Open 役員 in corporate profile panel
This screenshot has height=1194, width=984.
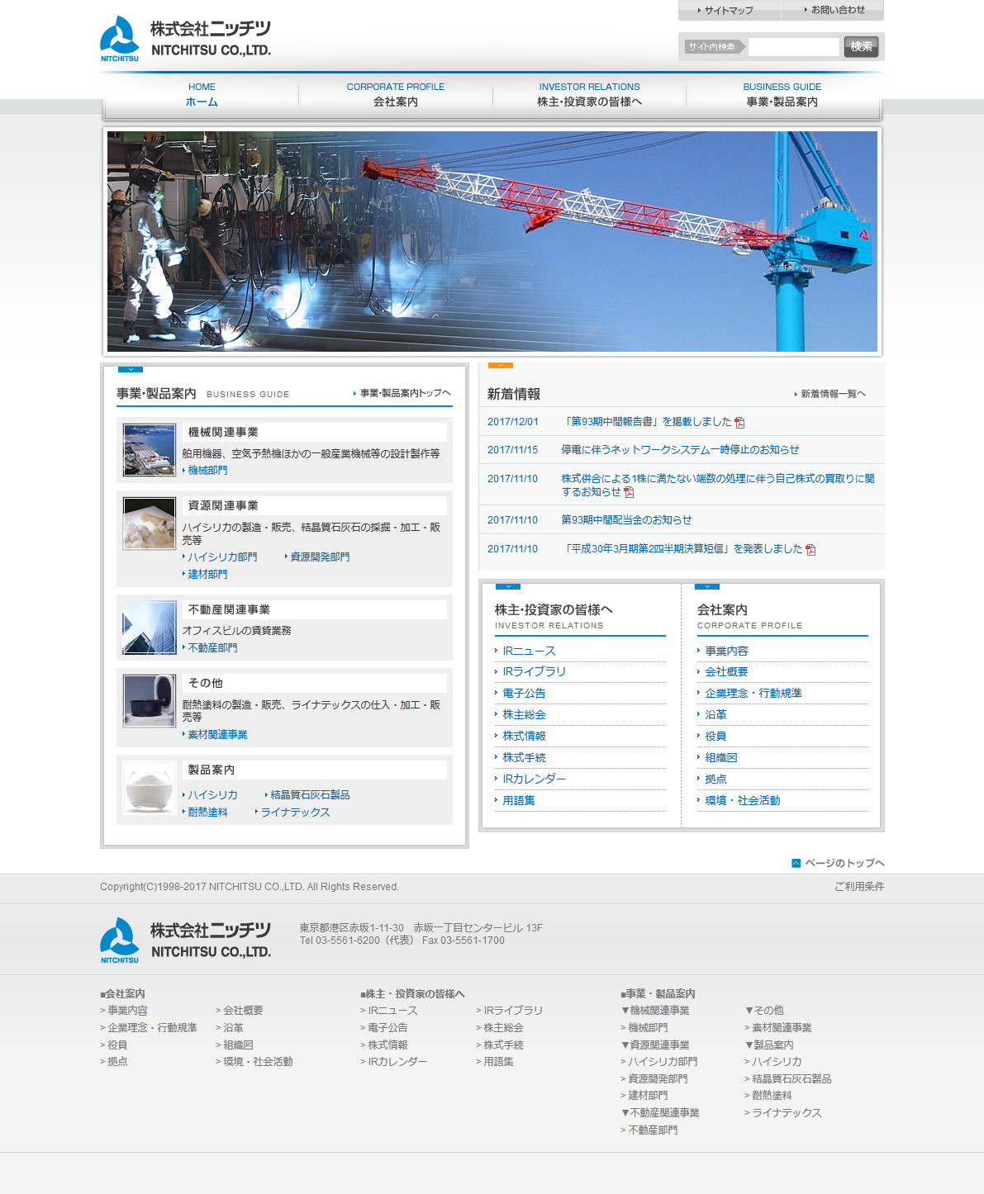click(x=715, y=737)
